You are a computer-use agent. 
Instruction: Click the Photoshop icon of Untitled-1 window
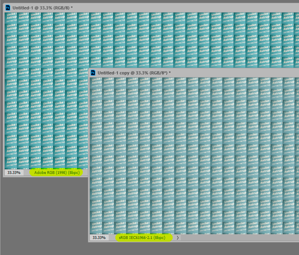7,8
